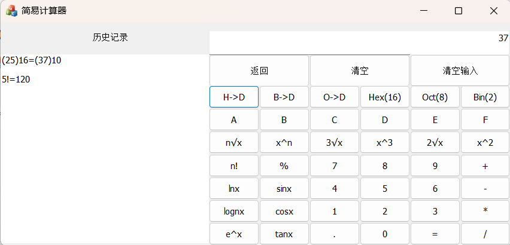Select the history entry 5!=120

[x=16, y=79]
